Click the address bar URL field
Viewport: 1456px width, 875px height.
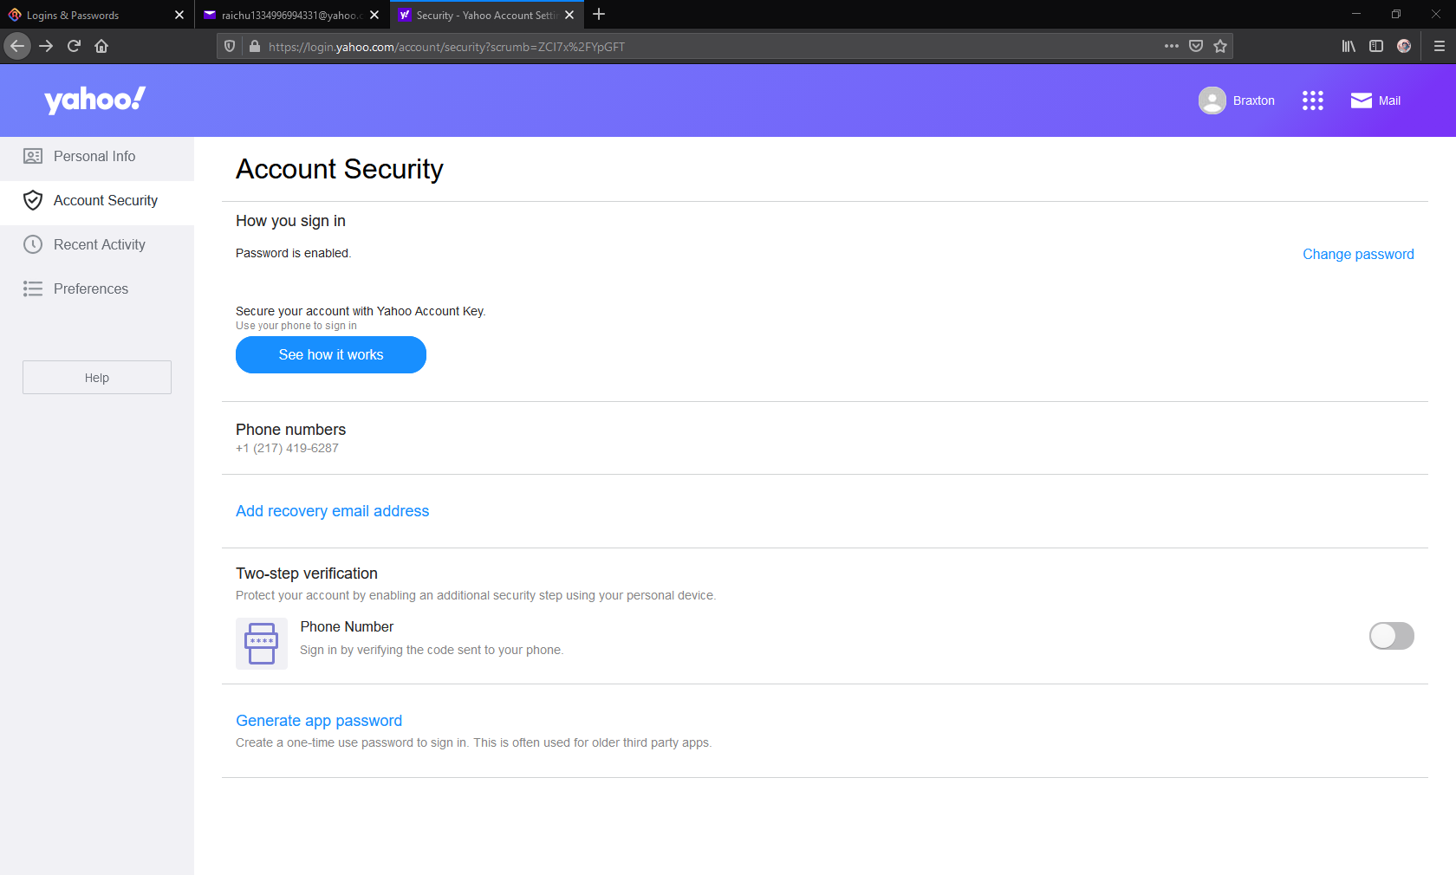coord(711,47)
